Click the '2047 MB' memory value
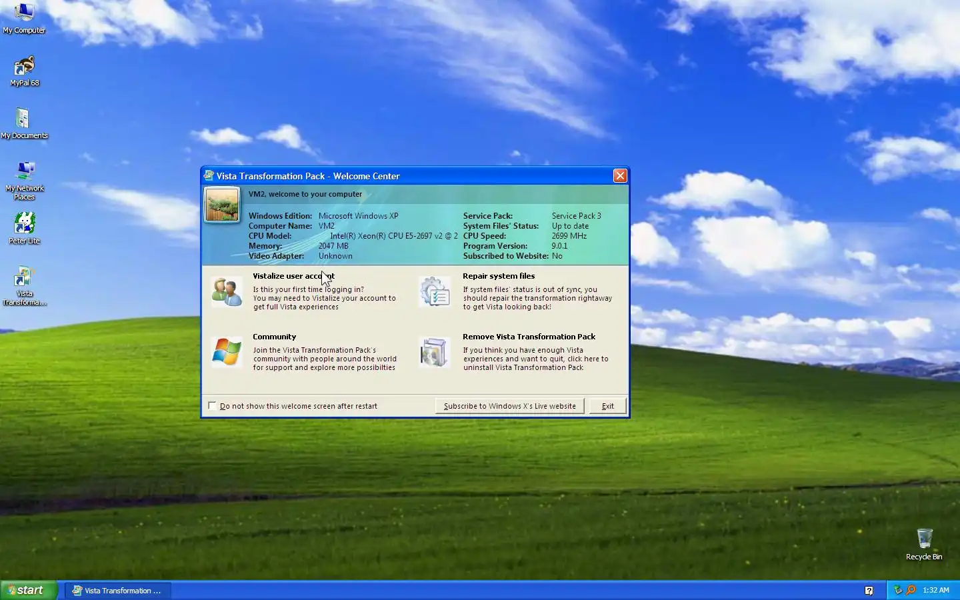The height and width of the screenshot is (600, 960). click(333, 246)
